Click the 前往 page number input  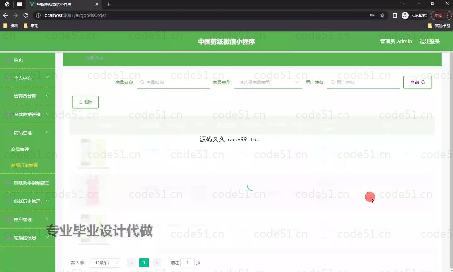pos(187,263)
